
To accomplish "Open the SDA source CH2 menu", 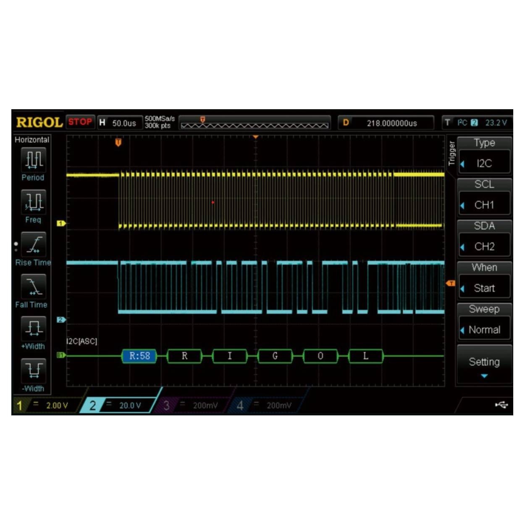I will (x=484, y=239).
